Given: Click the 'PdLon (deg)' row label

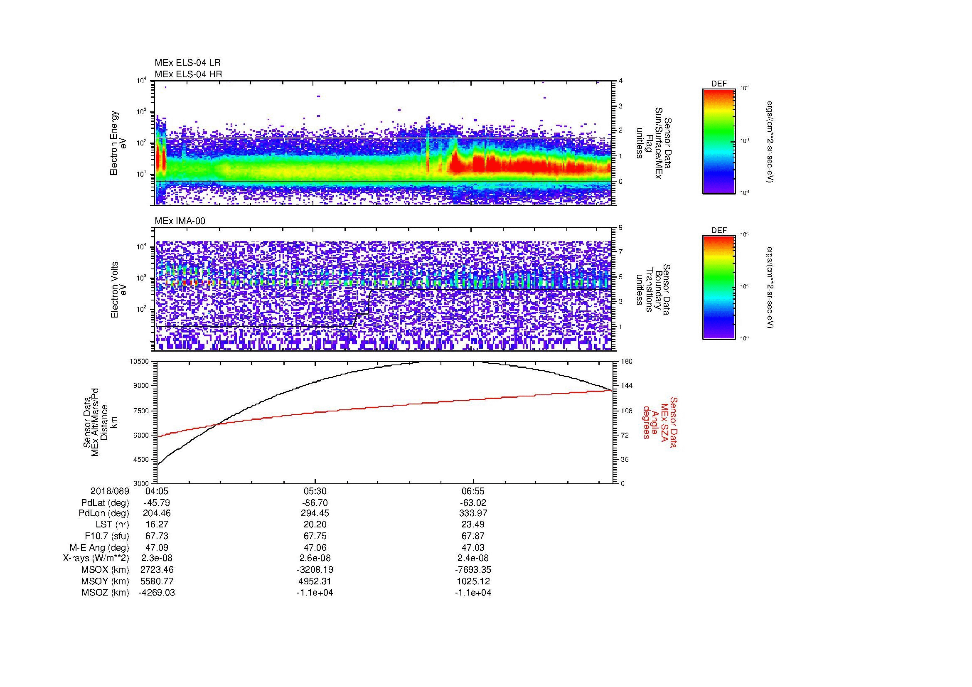Looking at the screenshot, I should 104,513.
